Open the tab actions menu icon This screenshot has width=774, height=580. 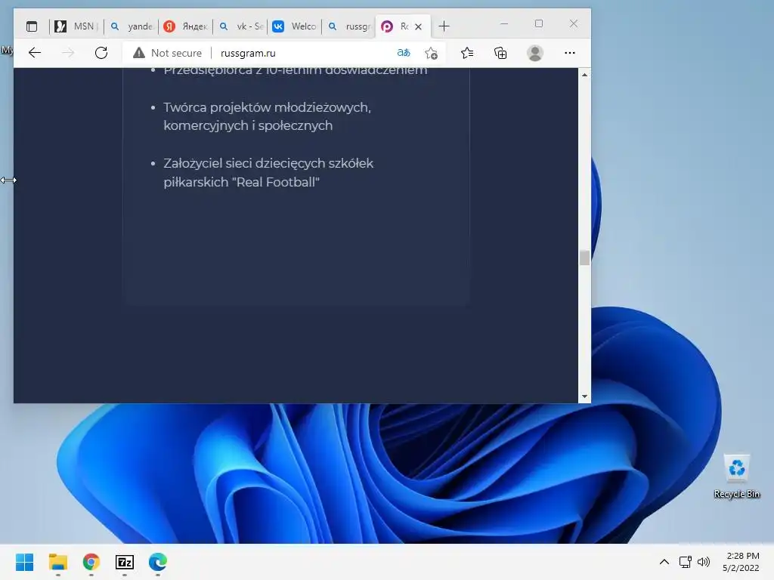point(32,26)
